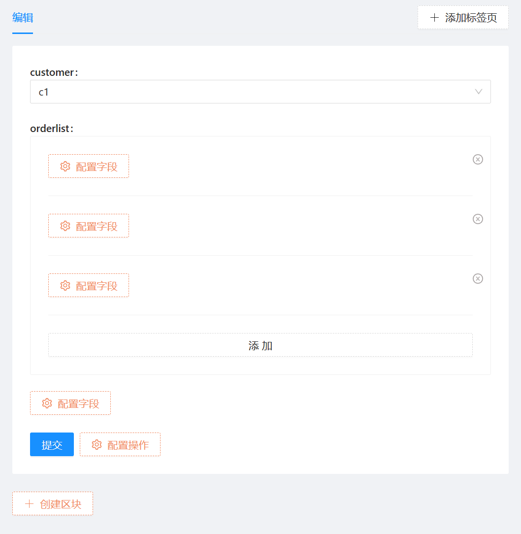Click the 配置字段 button below orderlist box
The height and width of the screenshot is (534, 521).
70,403
